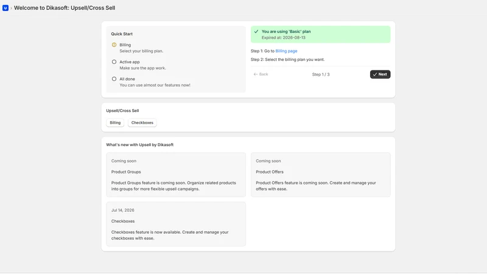Click 'Expired at: 2026-08-13' text
The height and width of the screenshot is (274, 487).
283,38
